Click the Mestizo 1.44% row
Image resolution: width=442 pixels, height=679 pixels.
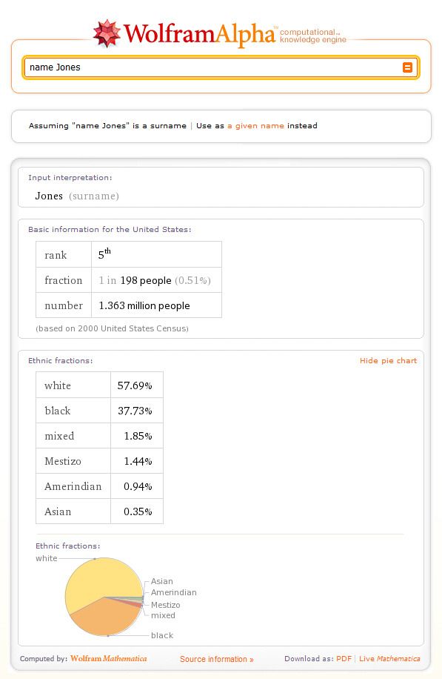[x=99, y=461]
